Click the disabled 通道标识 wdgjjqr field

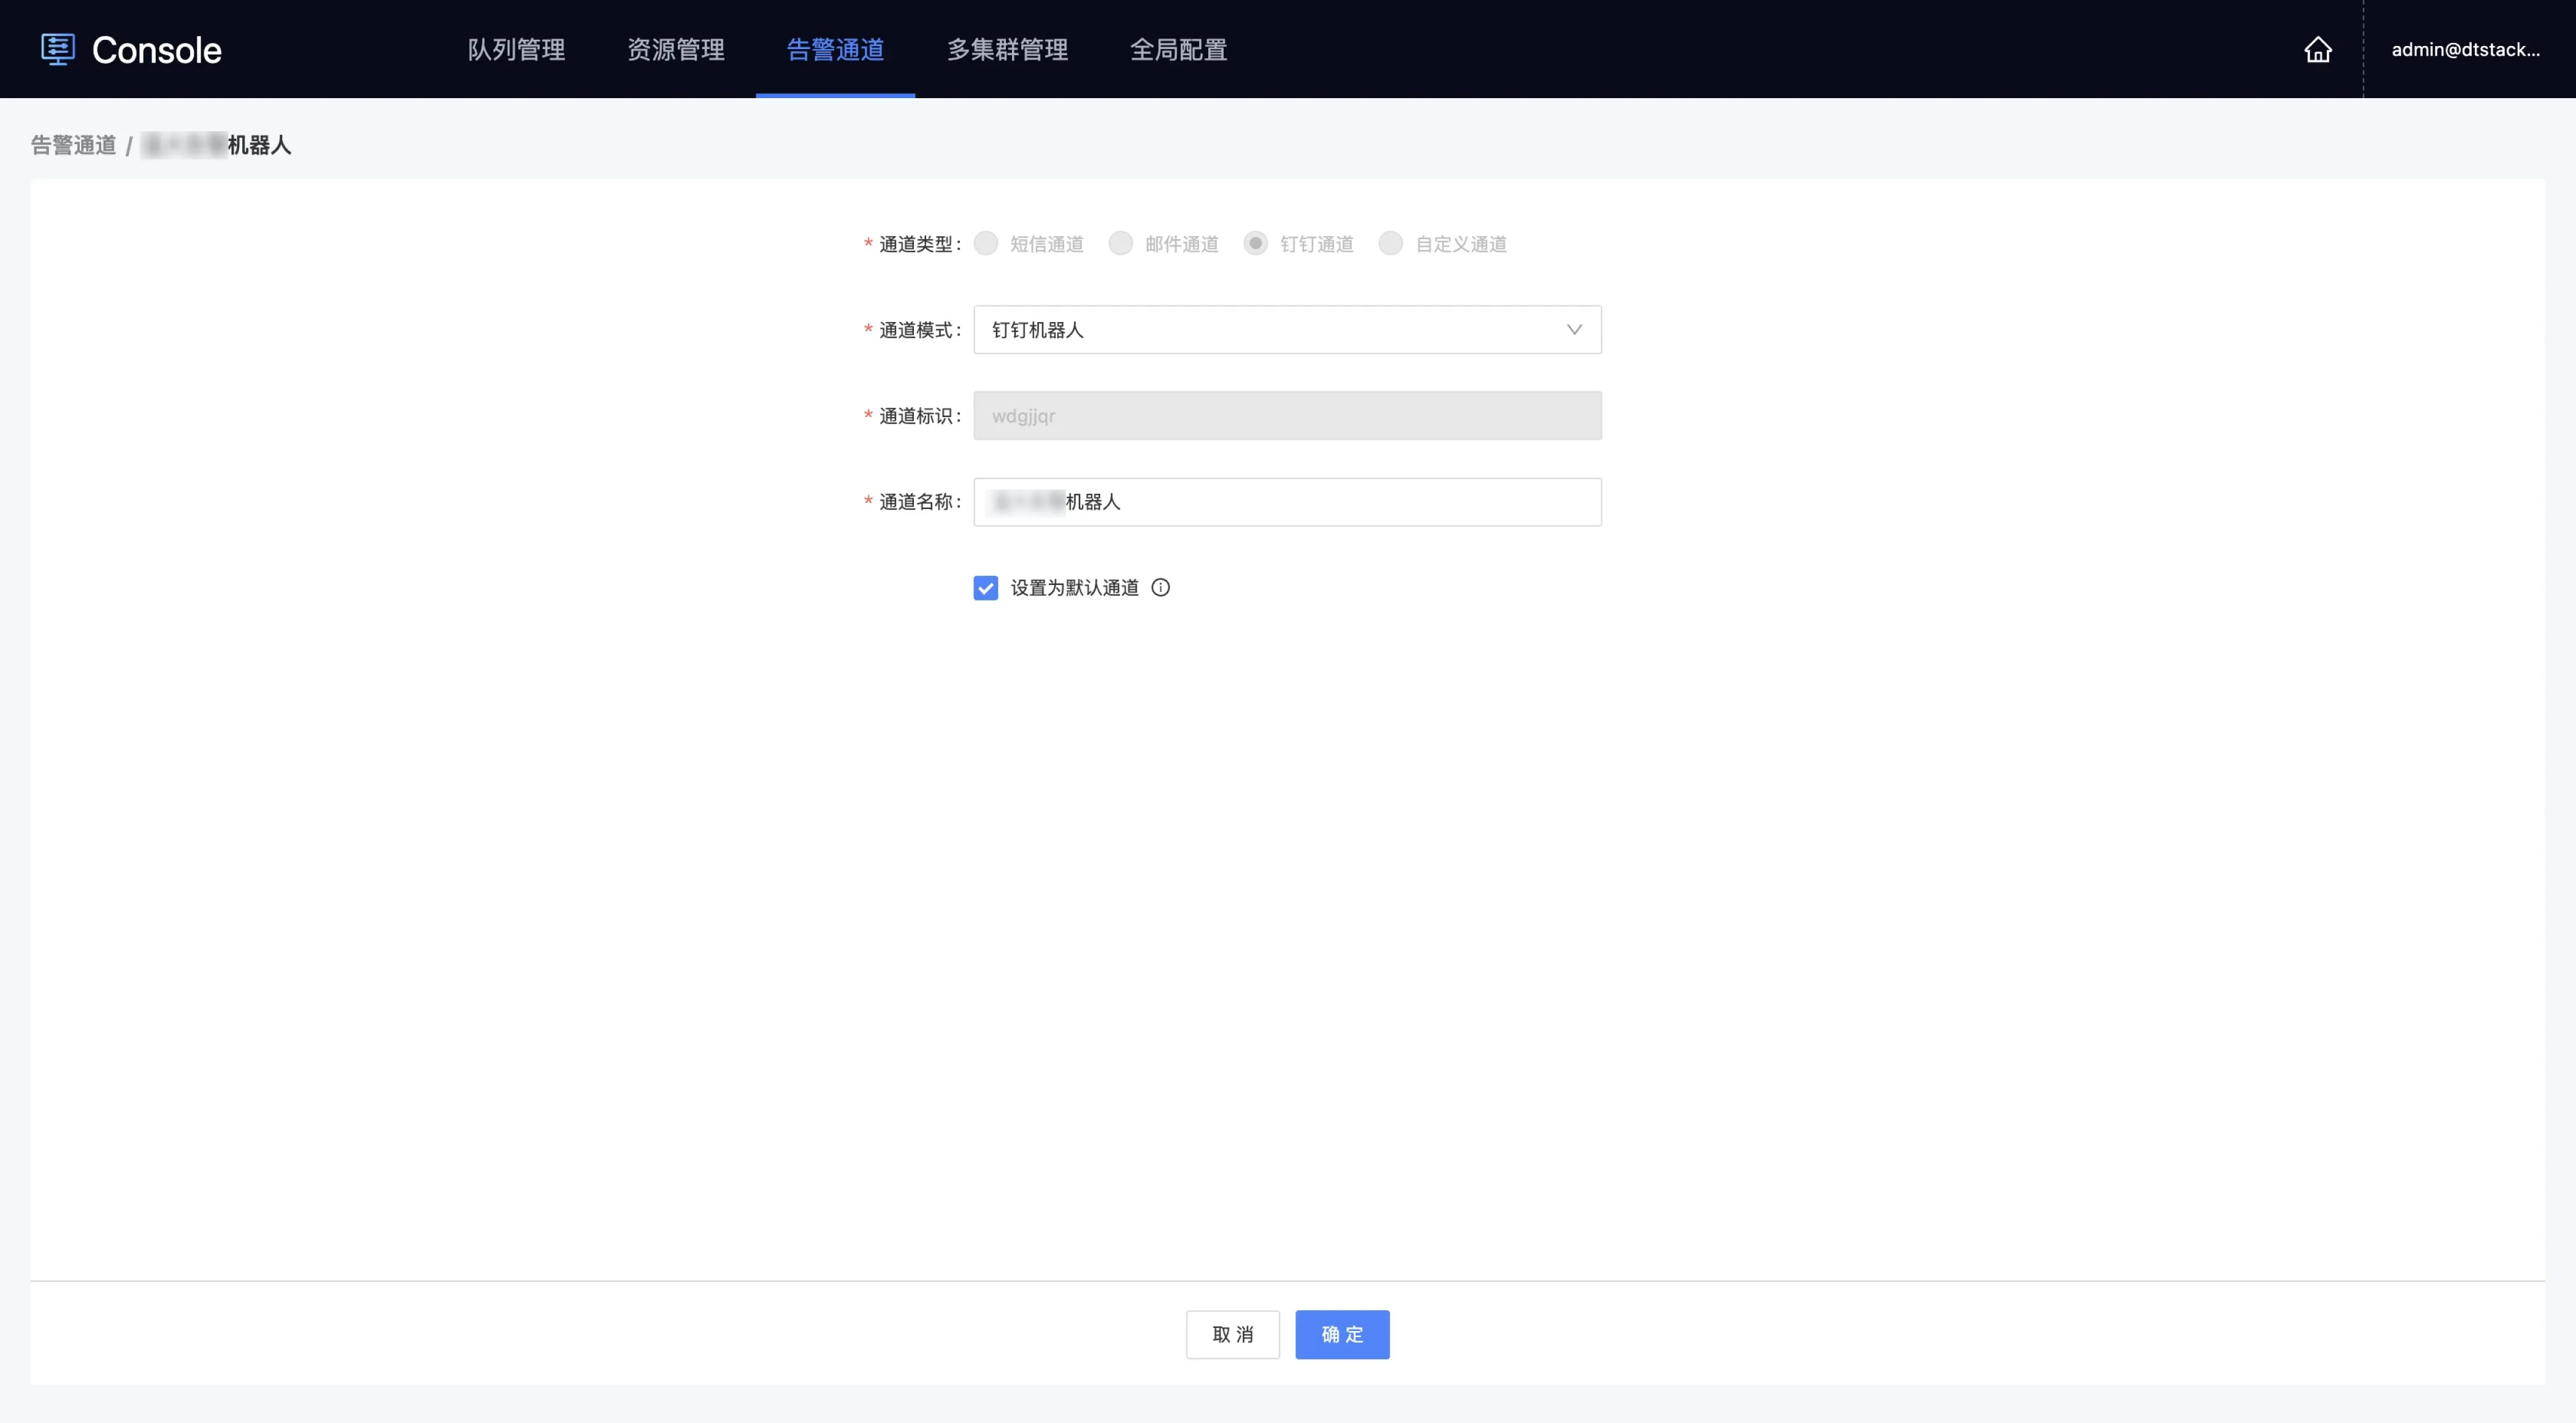1286,416
